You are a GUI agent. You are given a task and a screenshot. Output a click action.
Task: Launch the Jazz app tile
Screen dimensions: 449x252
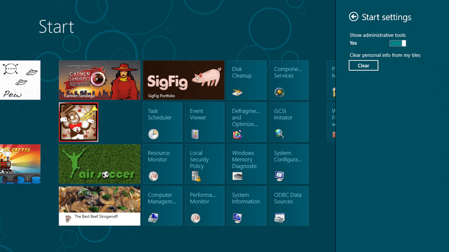coord(79,122)
